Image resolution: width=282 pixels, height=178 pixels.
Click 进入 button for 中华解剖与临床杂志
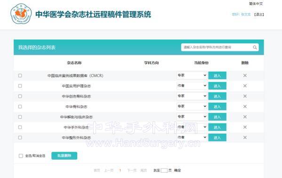(217, 117)
